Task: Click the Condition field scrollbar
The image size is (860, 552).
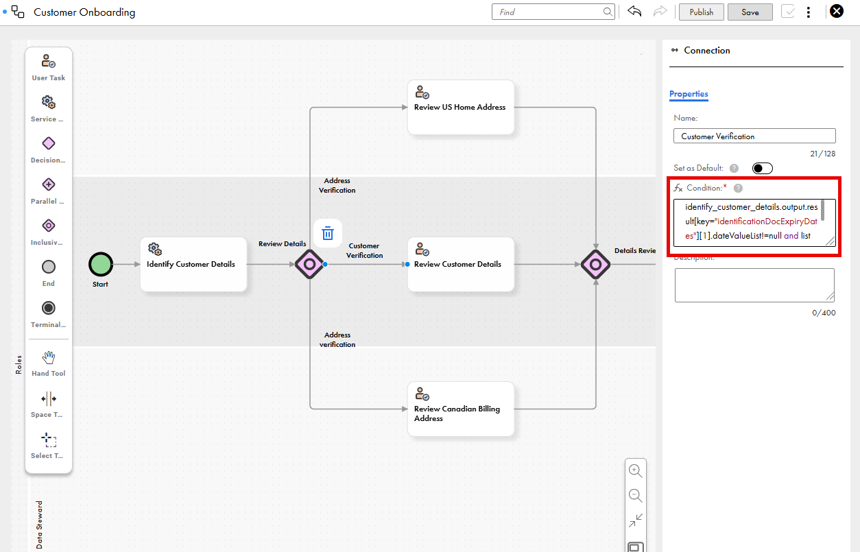Action: click(x=823, y=211)
